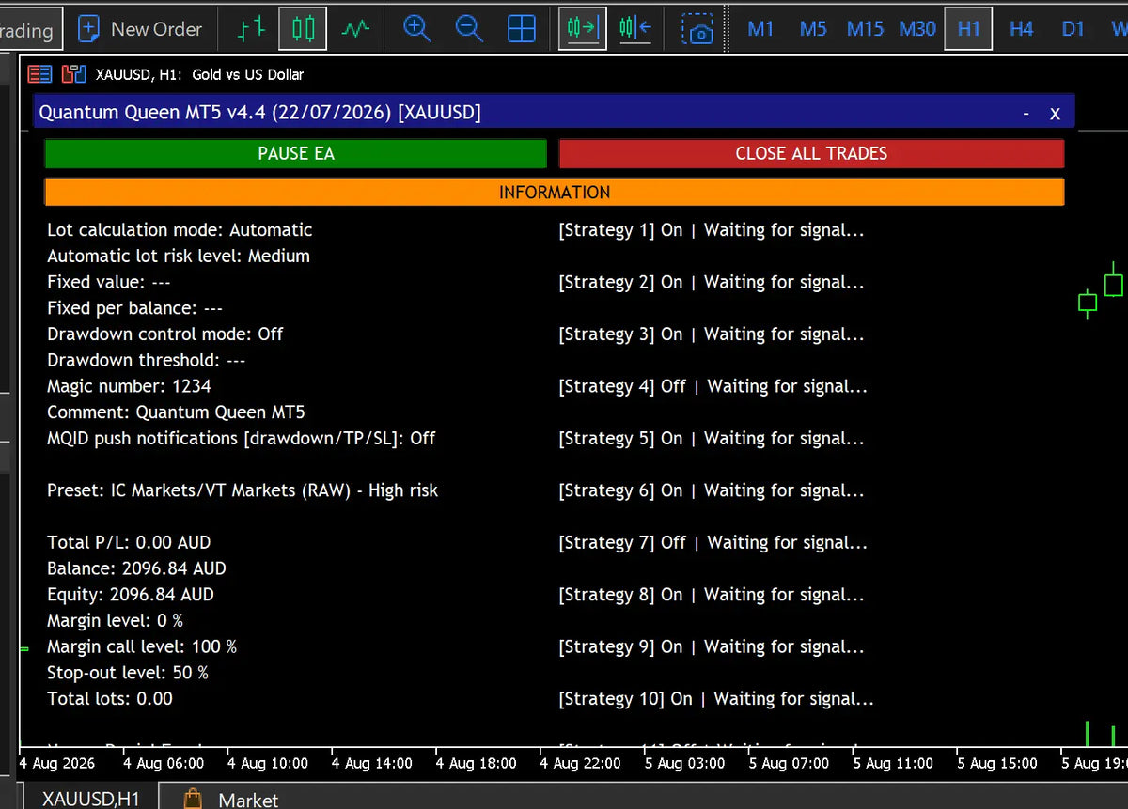Click 'Stop-out level: 50 %' text
1128x809 pixels.
[x=128, y=673]
